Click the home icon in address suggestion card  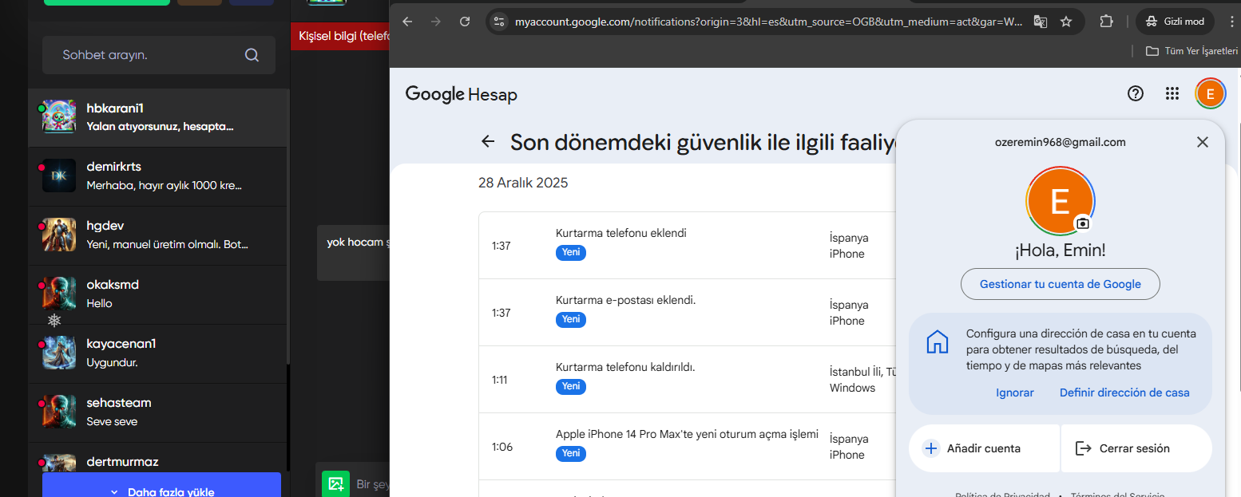[937, 342]
